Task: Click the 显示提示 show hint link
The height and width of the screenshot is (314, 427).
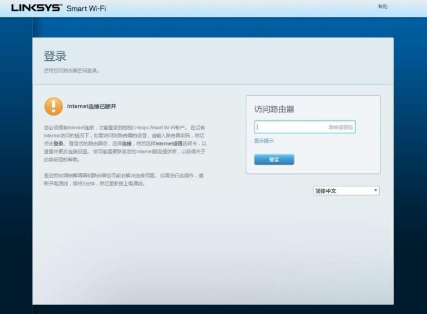Action: [264, 141]
